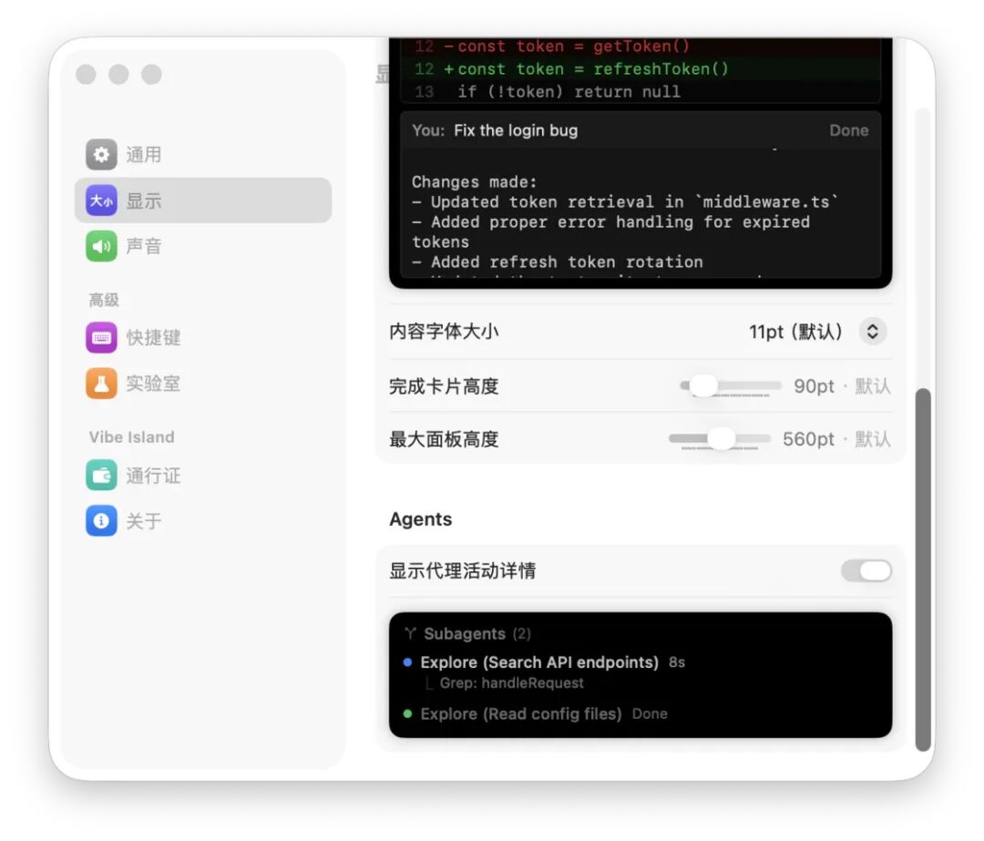Open the 通行证 page
984x841 pixels.
pos(202,475)
